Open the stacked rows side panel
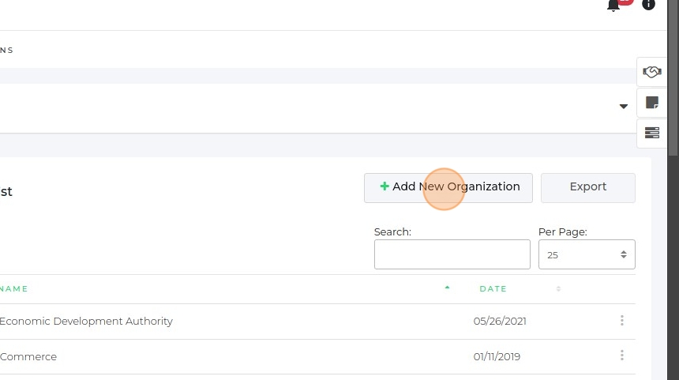This screenshot has height=380, width=679. [652, 133]
